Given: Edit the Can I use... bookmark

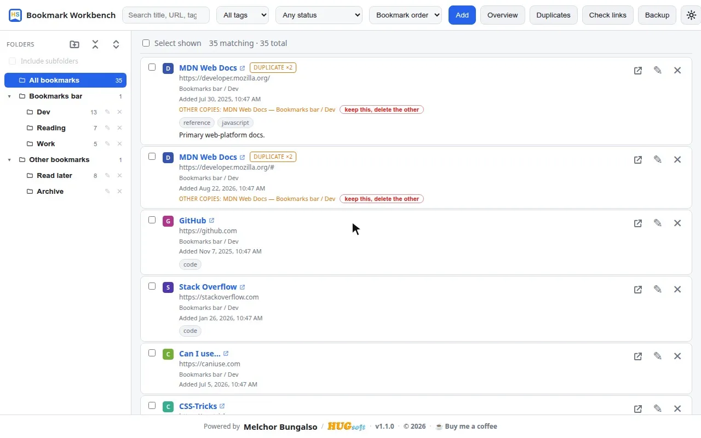Looking at the screenshot, I should (658, 356).
